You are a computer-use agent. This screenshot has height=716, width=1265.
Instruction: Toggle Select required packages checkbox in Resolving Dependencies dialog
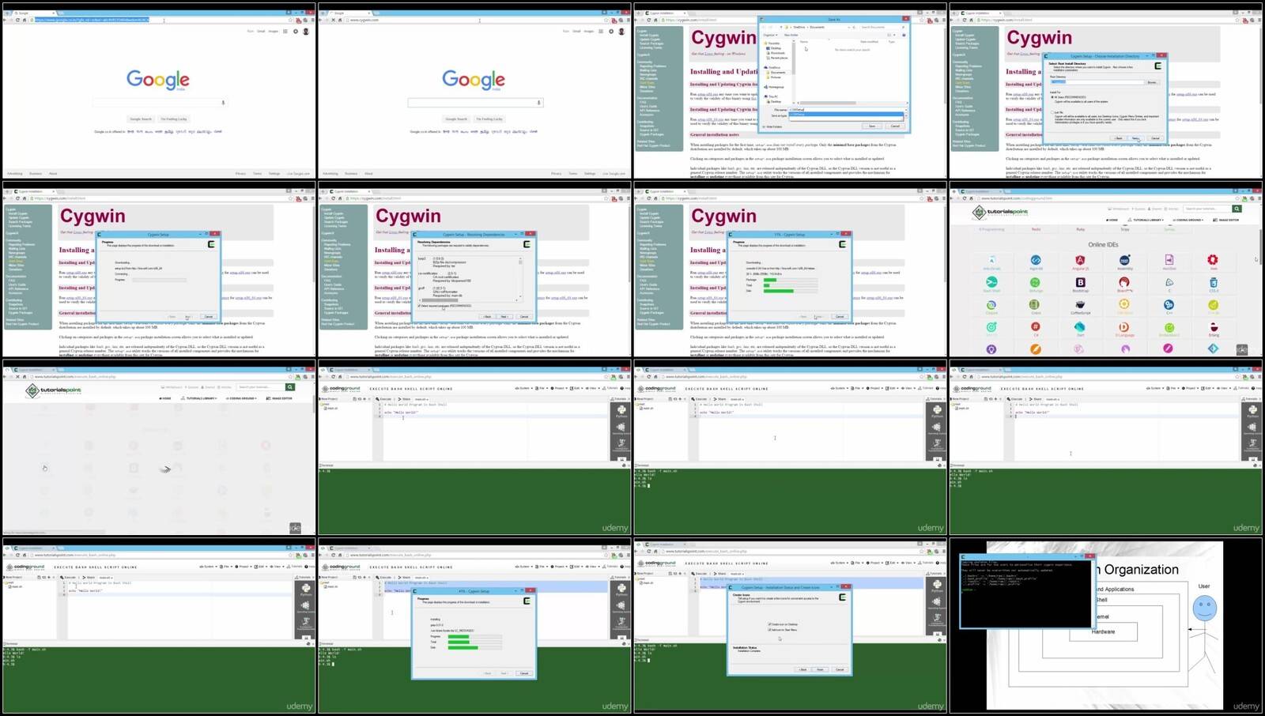tap(419, 306)
